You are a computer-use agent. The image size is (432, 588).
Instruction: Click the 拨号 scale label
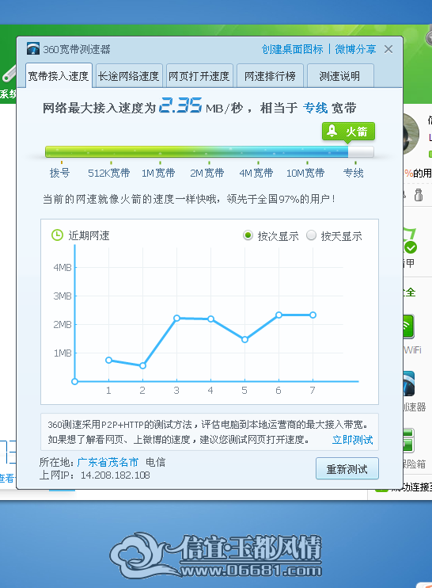pos(60,173)
